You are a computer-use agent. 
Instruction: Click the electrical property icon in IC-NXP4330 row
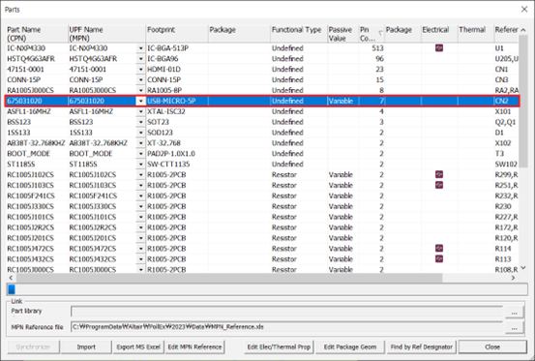(x=439, y=48)
